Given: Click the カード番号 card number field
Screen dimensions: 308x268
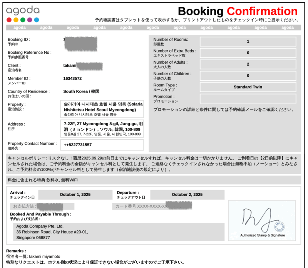Looking at the screenshot, I should (152, 206).
